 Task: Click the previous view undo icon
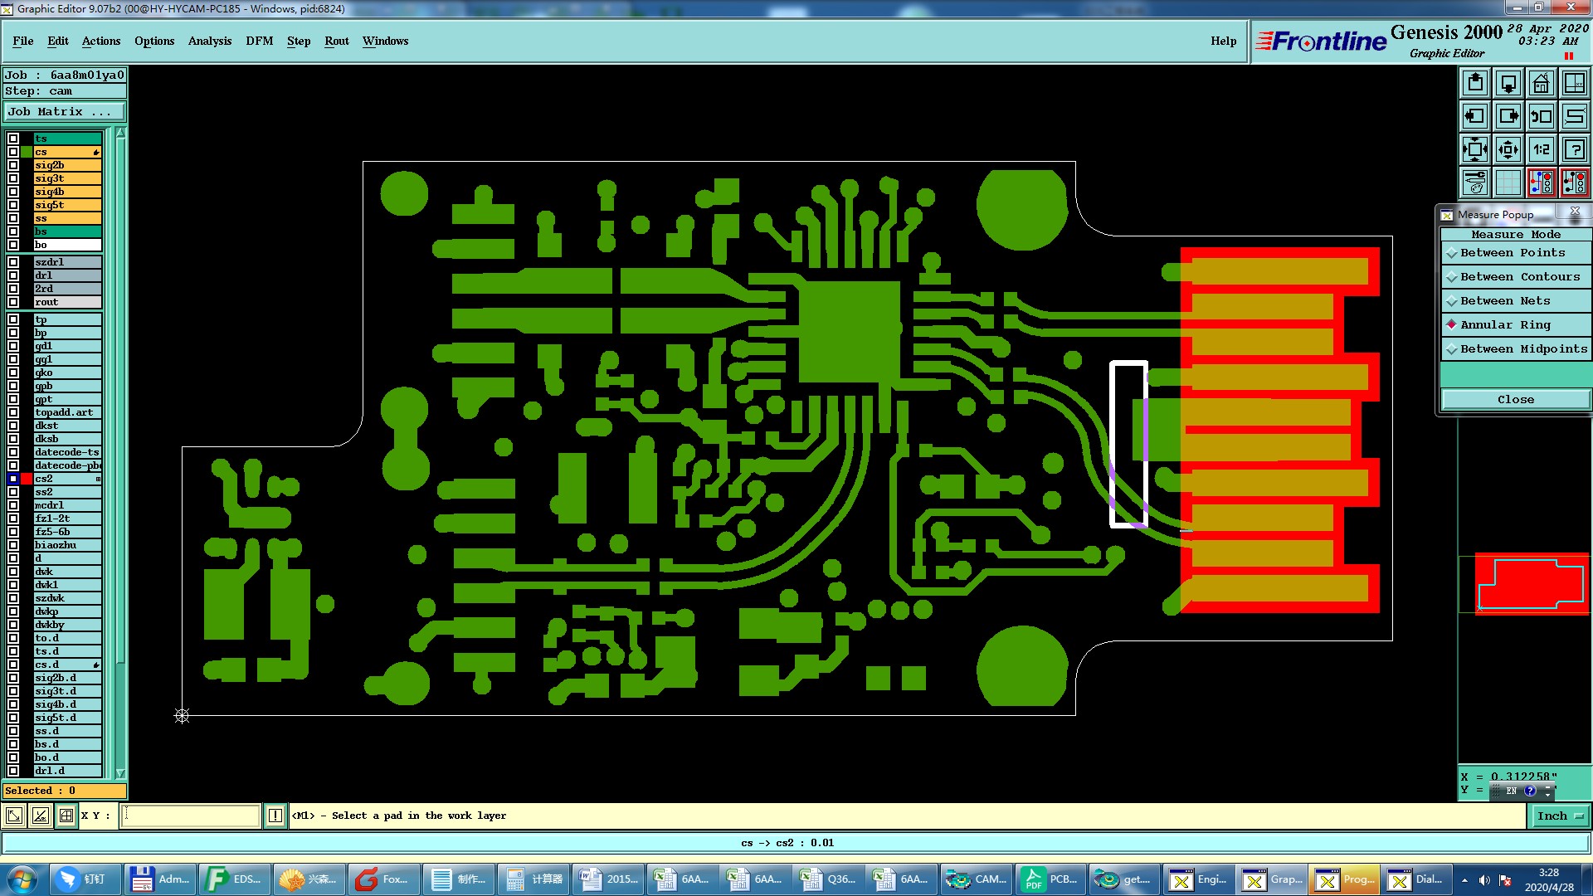(x=1541, y=116)
